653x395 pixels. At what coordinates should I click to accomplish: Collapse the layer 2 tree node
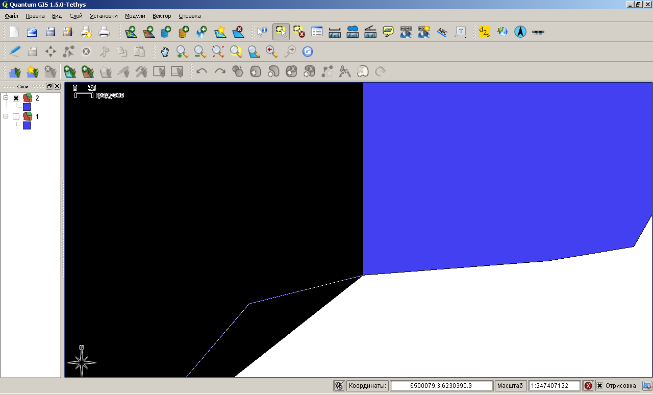click(x=6, y=98)
